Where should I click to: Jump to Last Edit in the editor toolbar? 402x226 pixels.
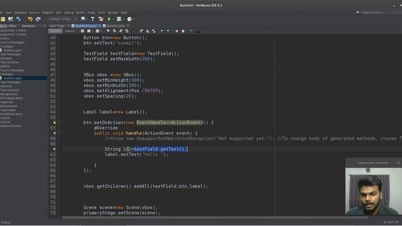pos(82,31)
